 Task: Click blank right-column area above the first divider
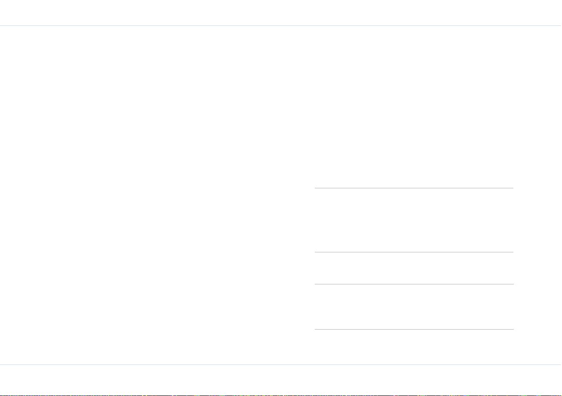point(414,106)
